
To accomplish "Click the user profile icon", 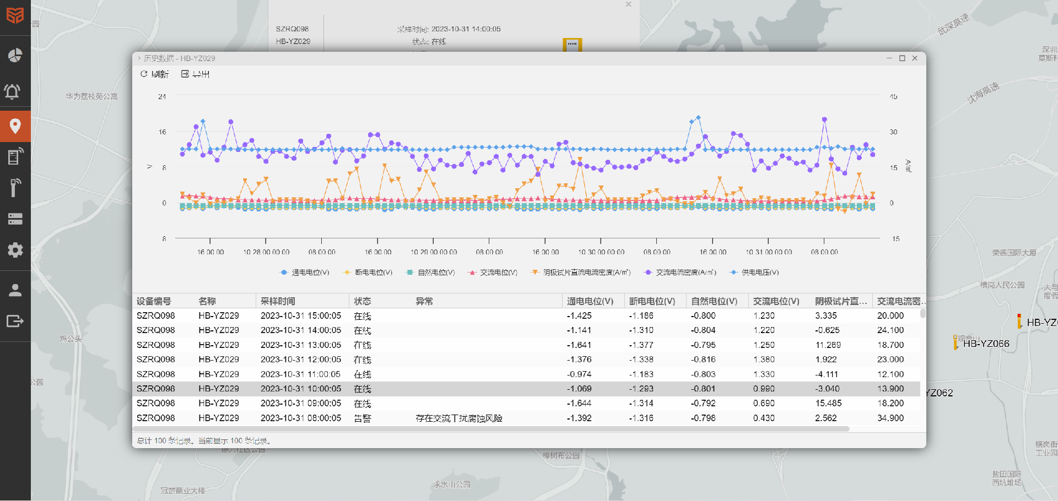I will pyautogui.click(x=15, y=290).
